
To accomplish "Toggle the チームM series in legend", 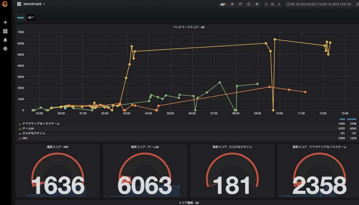I will tap(28, 128).
